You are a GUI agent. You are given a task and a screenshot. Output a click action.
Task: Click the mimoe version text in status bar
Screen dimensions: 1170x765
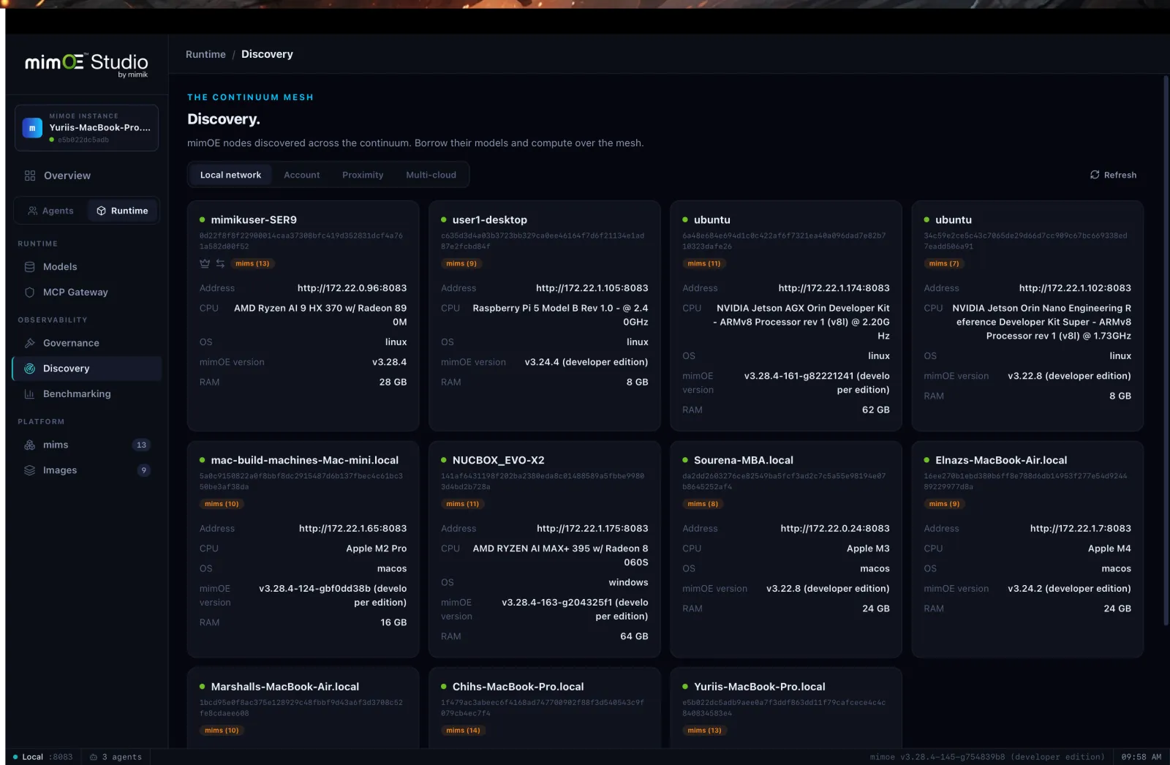(987, 757)
